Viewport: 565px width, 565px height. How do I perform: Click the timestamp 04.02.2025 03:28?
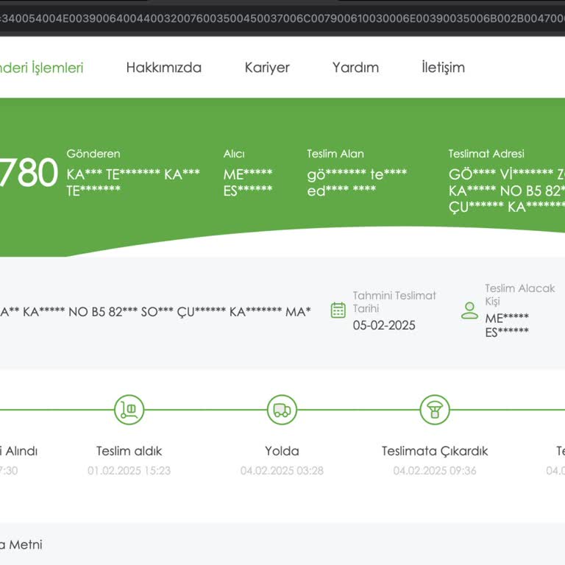coord(282,471)
